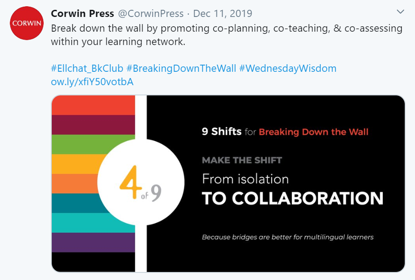This screenshot has height=280, width=415.
Task: Open the Dec 11, 2019 tweet timestamp
Action: tap(223, 13)
